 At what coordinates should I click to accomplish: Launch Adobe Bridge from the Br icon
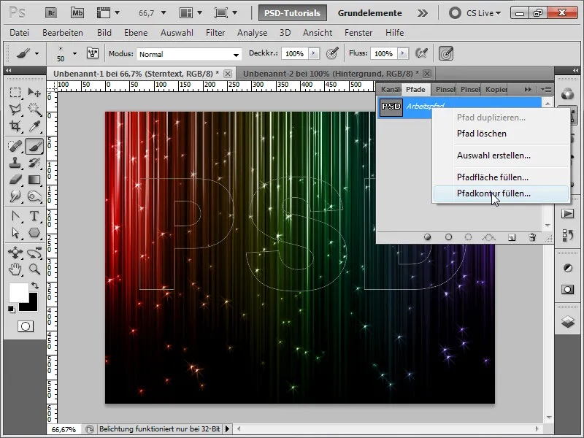coord(51,13)
